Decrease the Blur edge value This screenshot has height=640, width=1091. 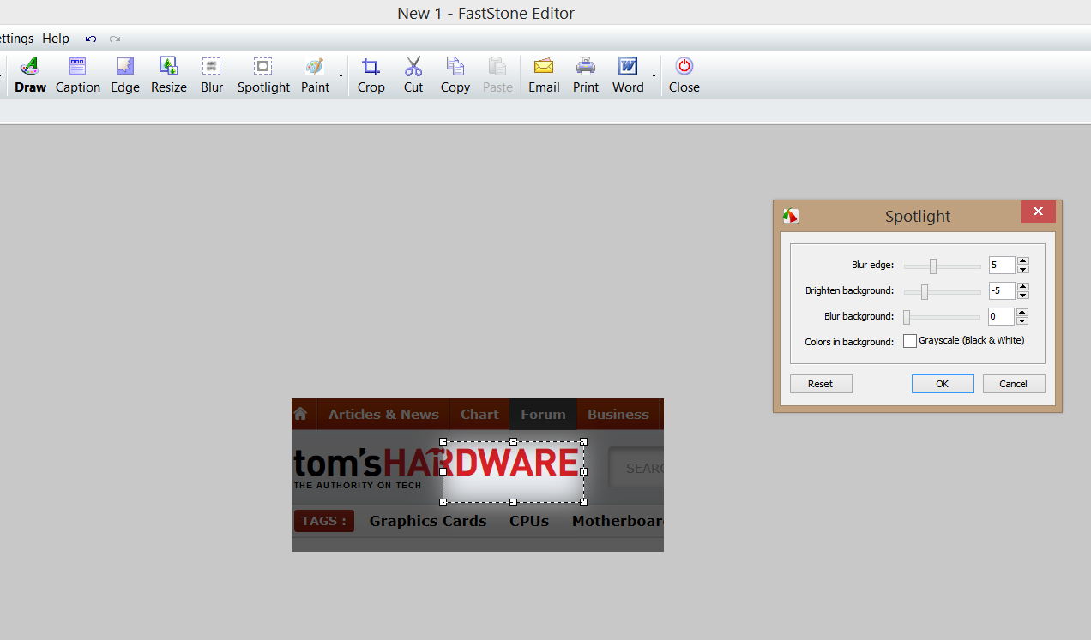click(x=1022, y=270)
